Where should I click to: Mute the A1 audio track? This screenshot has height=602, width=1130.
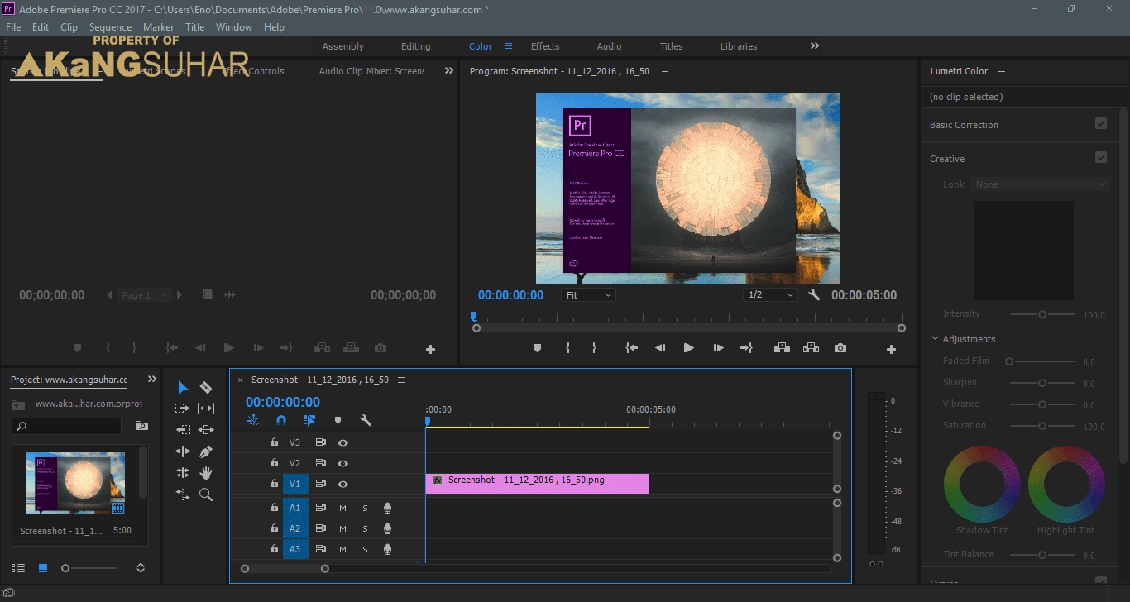pos(342,507)
